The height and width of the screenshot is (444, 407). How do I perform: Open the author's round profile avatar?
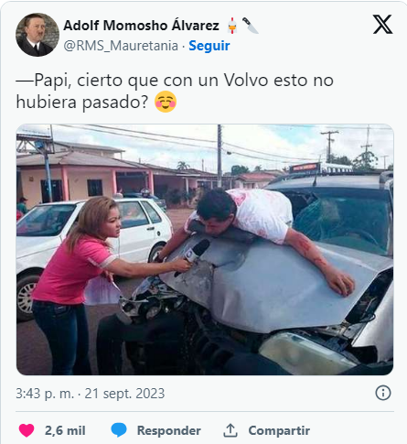[x=37, y=35]
